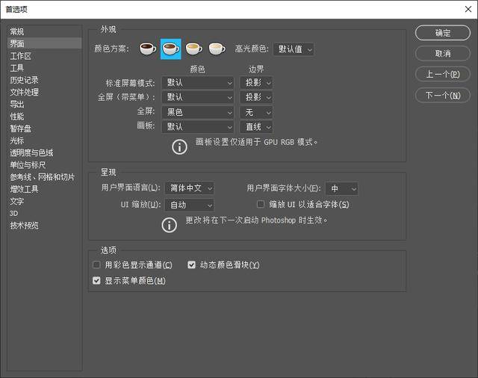Enable 用彩色显示通道 checkbox
The width and height of the screenshot is (478, 378).
pyautogui.click(x=96, y=265)
